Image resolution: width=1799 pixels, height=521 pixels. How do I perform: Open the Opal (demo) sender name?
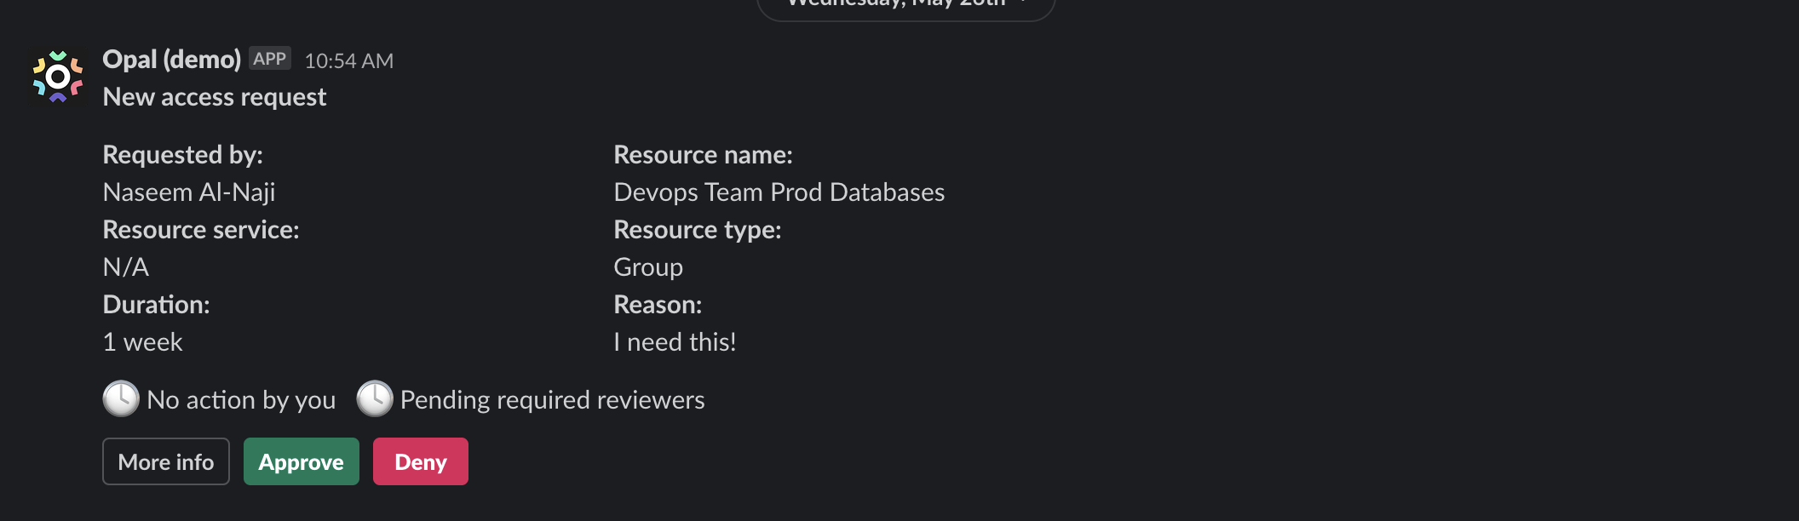pos(172,60)
